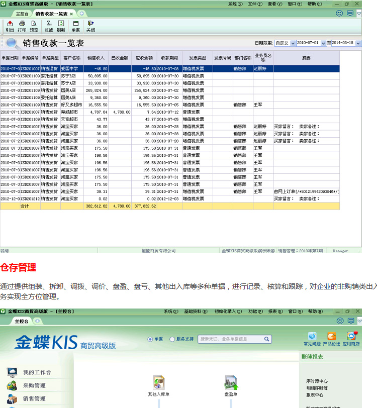Viewport: 377px width, 408px height.
Task: Open 销售管理 in the left sidebar
Action: (34, 398)
